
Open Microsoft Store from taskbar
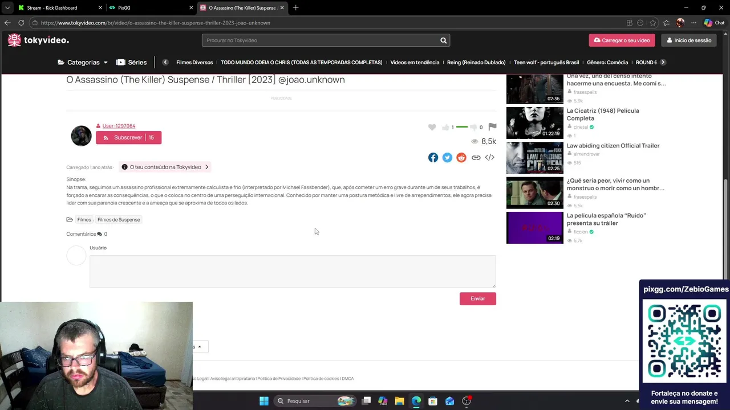[x=433, y=401]
